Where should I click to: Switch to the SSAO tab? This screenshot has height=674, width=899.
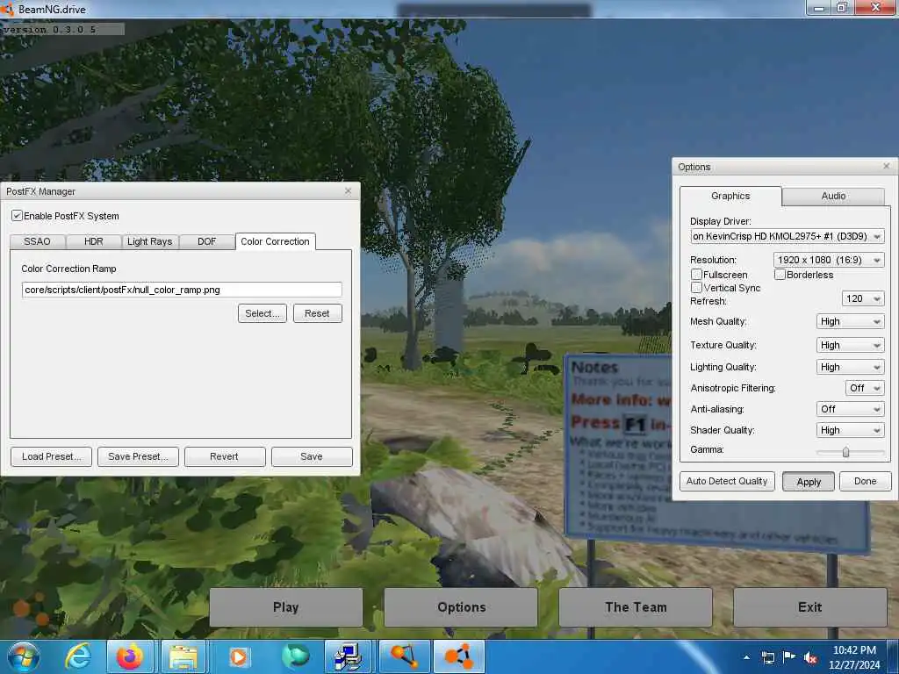[x=37, y=241]
